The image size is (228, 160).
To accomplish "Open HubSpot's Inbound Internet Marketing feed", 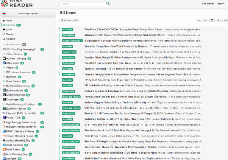I will point(22,127).
